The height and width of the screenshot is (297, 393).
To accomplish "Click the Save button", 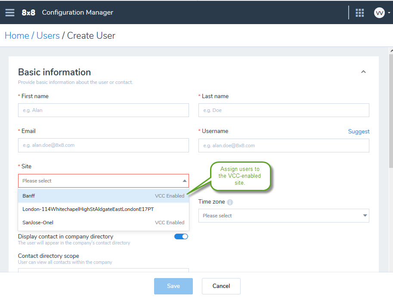I will pyautogui.click(x=173, y=286).
